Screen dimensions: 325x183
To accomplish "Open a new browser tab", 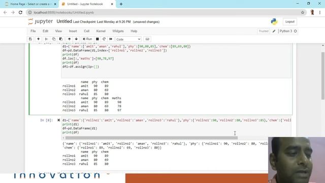I will [x=121, y=4].
